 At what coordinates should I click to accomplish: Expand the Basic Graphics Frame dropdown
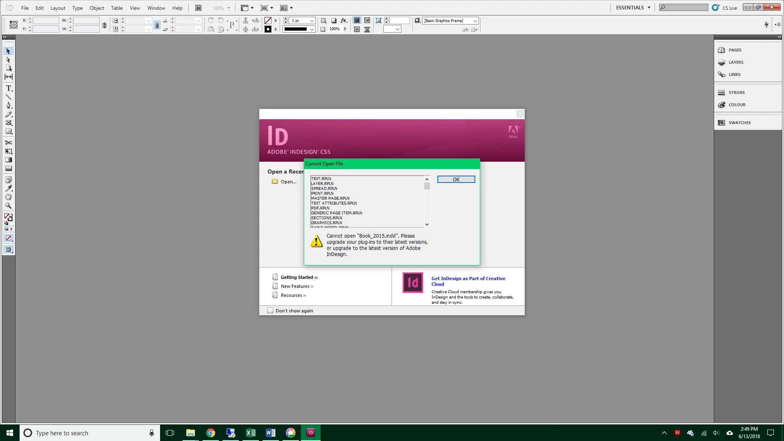click(x=475, y=21)
